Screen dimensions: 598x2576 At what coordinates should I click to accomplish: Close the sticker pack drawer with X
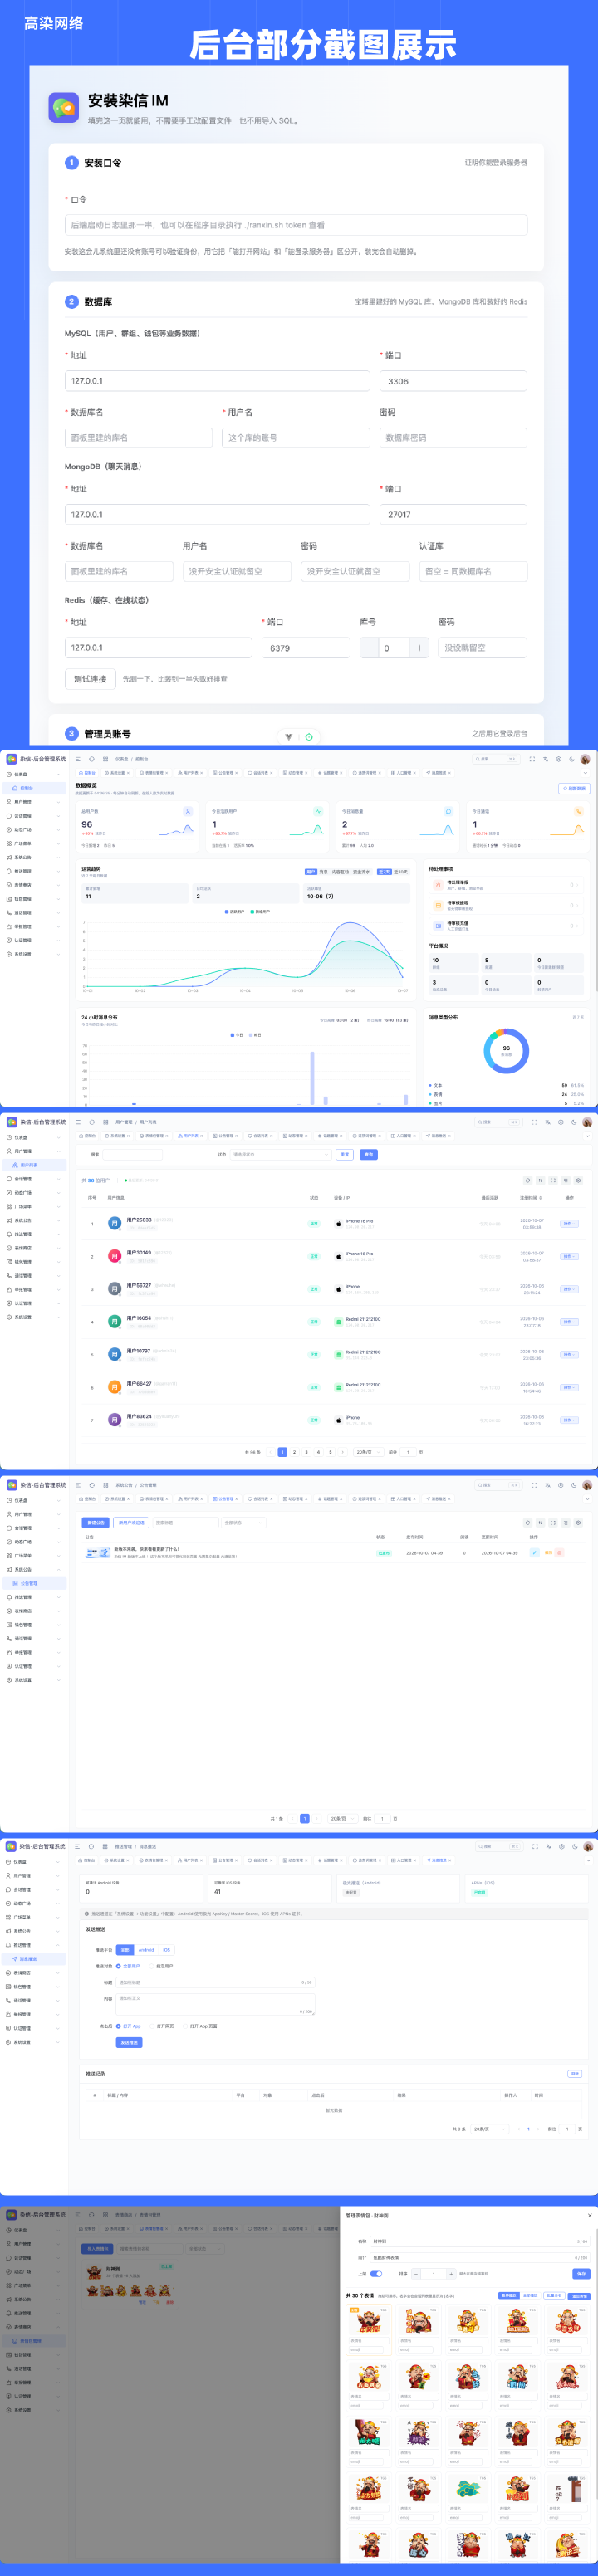[x=589, y=2215]
